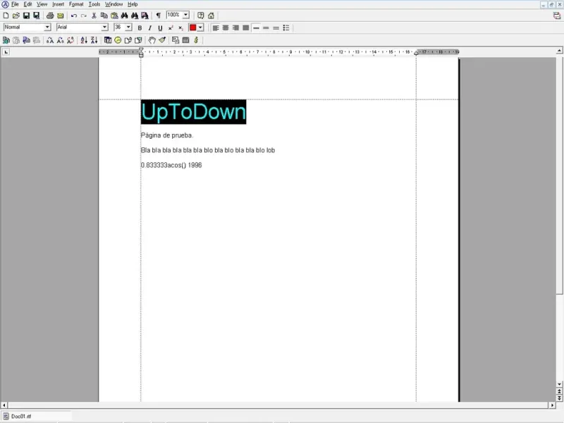Click the red font color swatch
Viewport: 564px width, 423px height.
tap(192, 27)
